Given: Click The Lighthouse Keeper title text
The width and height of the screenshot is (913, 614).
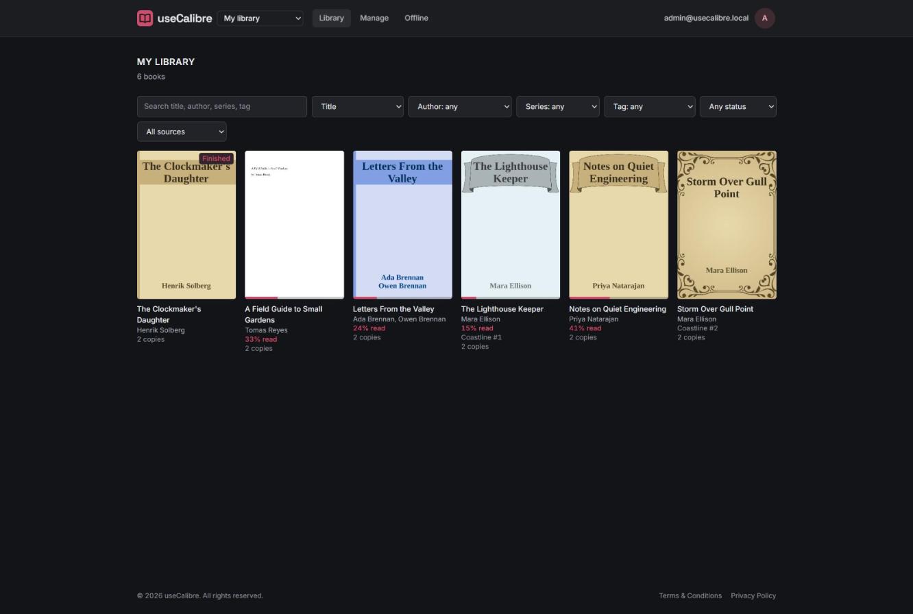Looking at the screenshot, I should pos(502,309).
